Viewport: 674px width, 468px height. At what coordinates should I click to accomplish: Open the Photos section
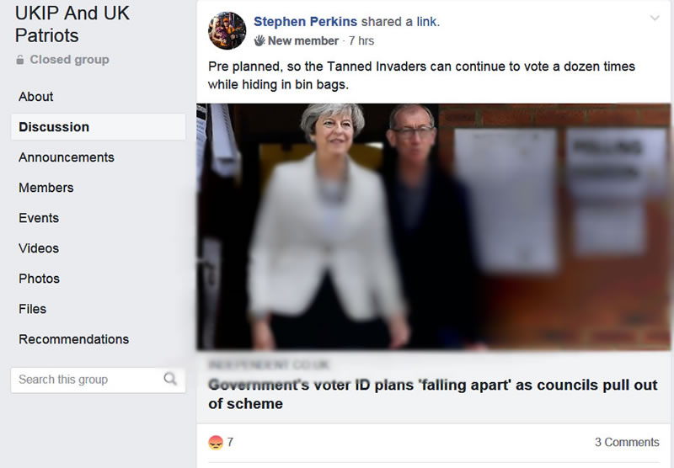coord(40,279)
